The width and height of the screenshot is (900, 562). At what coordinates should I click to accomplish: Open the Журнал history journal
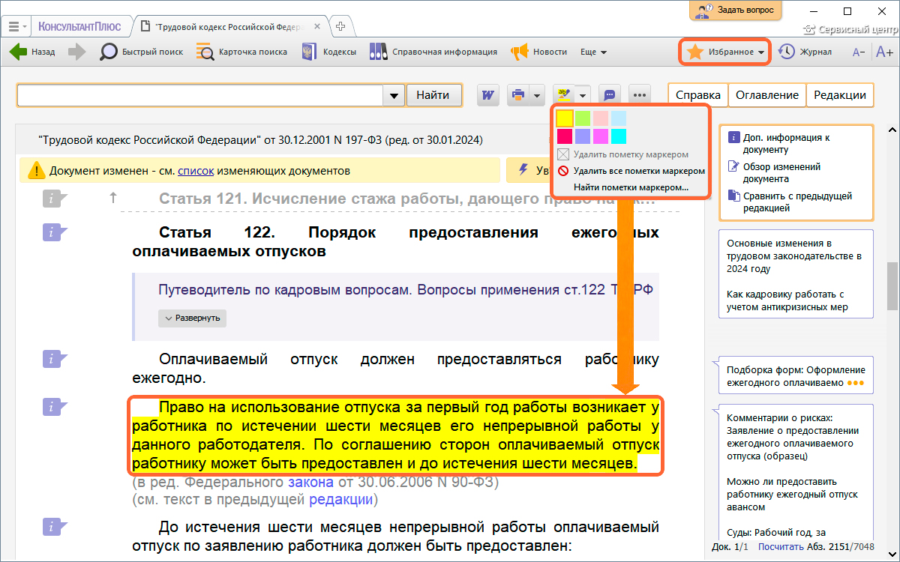point(805,52)
